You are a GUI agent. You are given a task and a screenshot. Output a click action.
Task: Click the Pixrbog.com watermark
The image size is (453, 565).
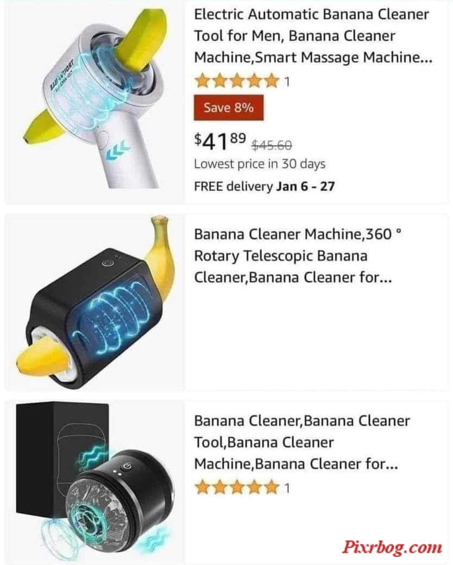coord(392,547)
